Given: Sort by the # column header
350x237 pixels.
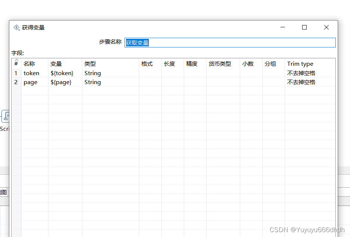Looking at the screenshot, I should coord(16,64).
